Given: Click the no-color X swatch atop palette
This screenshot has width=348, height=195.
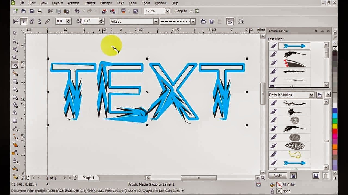Looking at the screenshot, I should (x=335, y=48).
